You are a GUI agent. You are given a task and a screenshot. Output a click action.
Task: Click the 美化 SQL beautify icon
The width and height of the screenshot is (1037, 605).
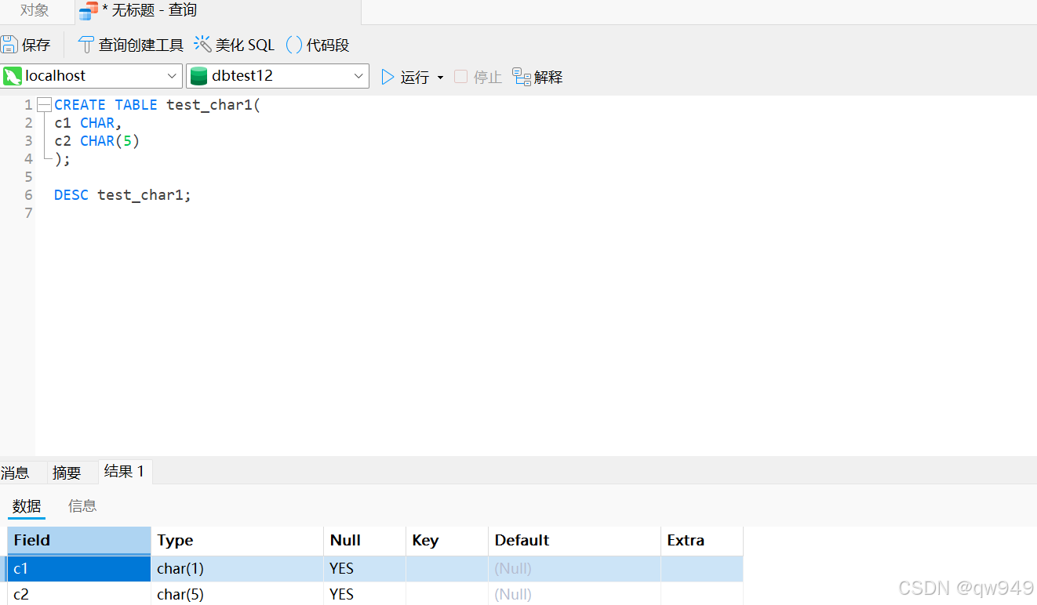tap(202, 44)
